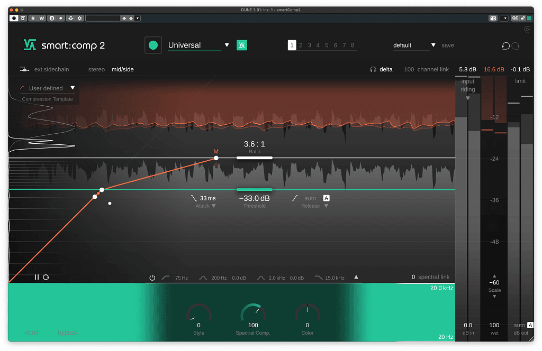Click the host sidechain routing icon
Screen dimensions: 542x351
(71, 19)
